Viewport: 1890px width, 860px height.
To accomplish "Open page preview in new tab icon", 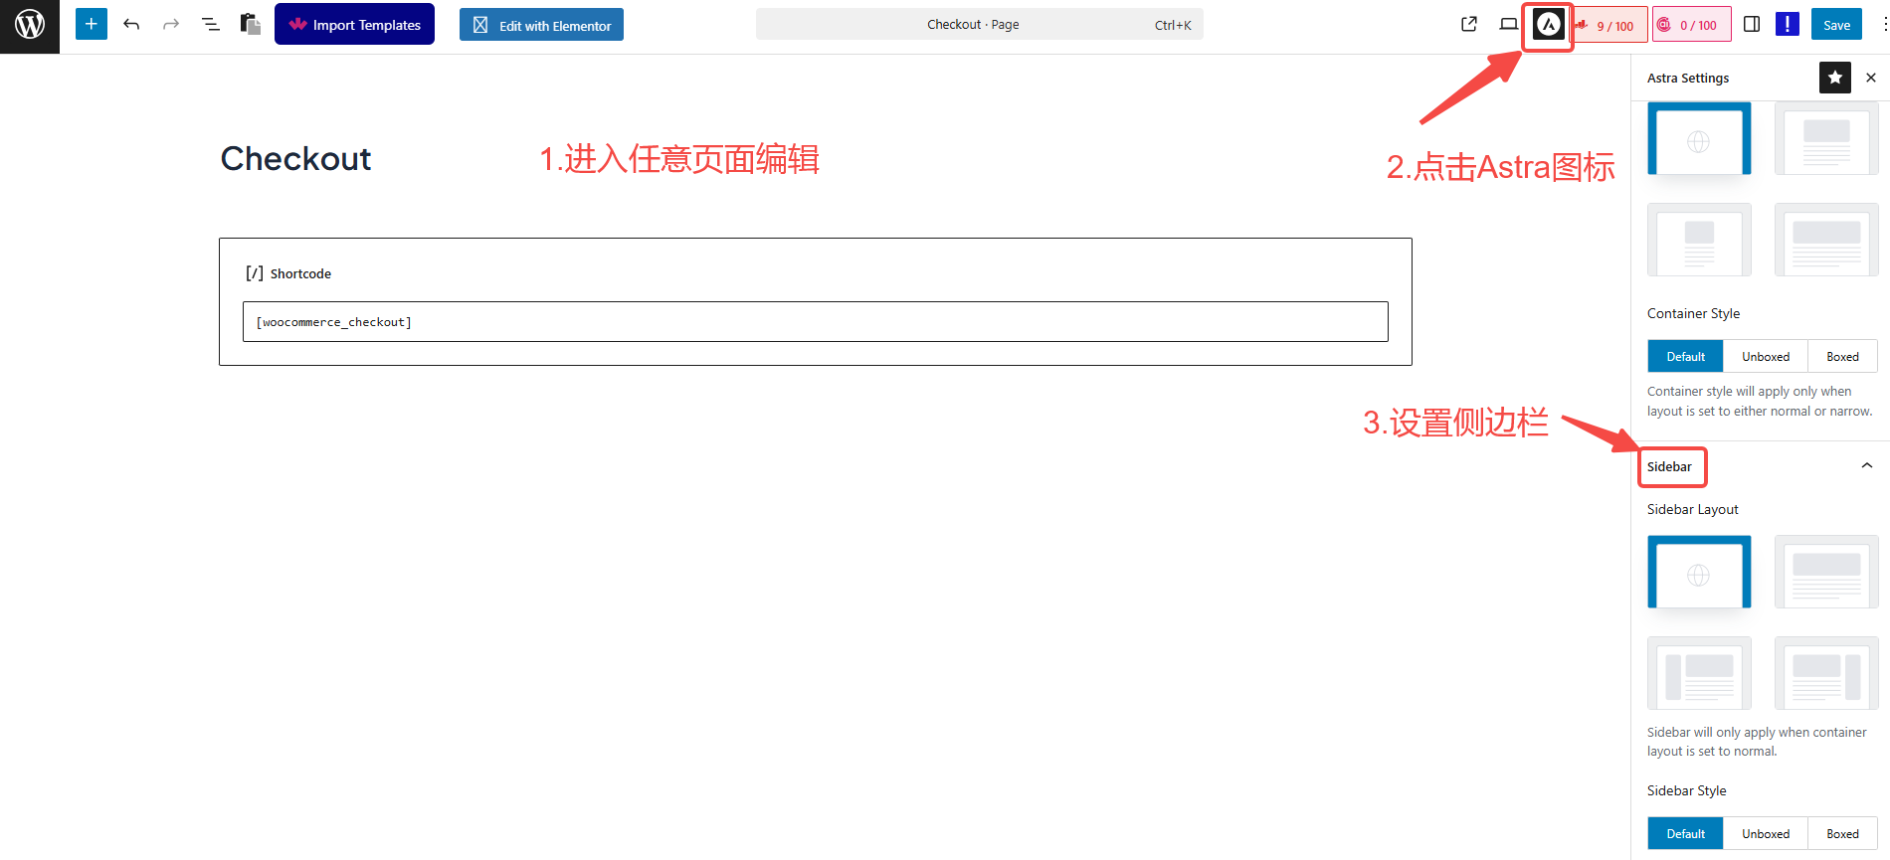I will click(1469, 25).
